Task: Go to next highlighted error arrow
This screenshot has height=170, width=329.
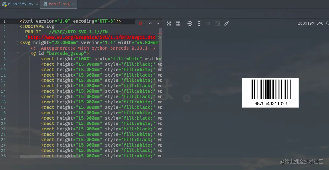Action: 158,23
